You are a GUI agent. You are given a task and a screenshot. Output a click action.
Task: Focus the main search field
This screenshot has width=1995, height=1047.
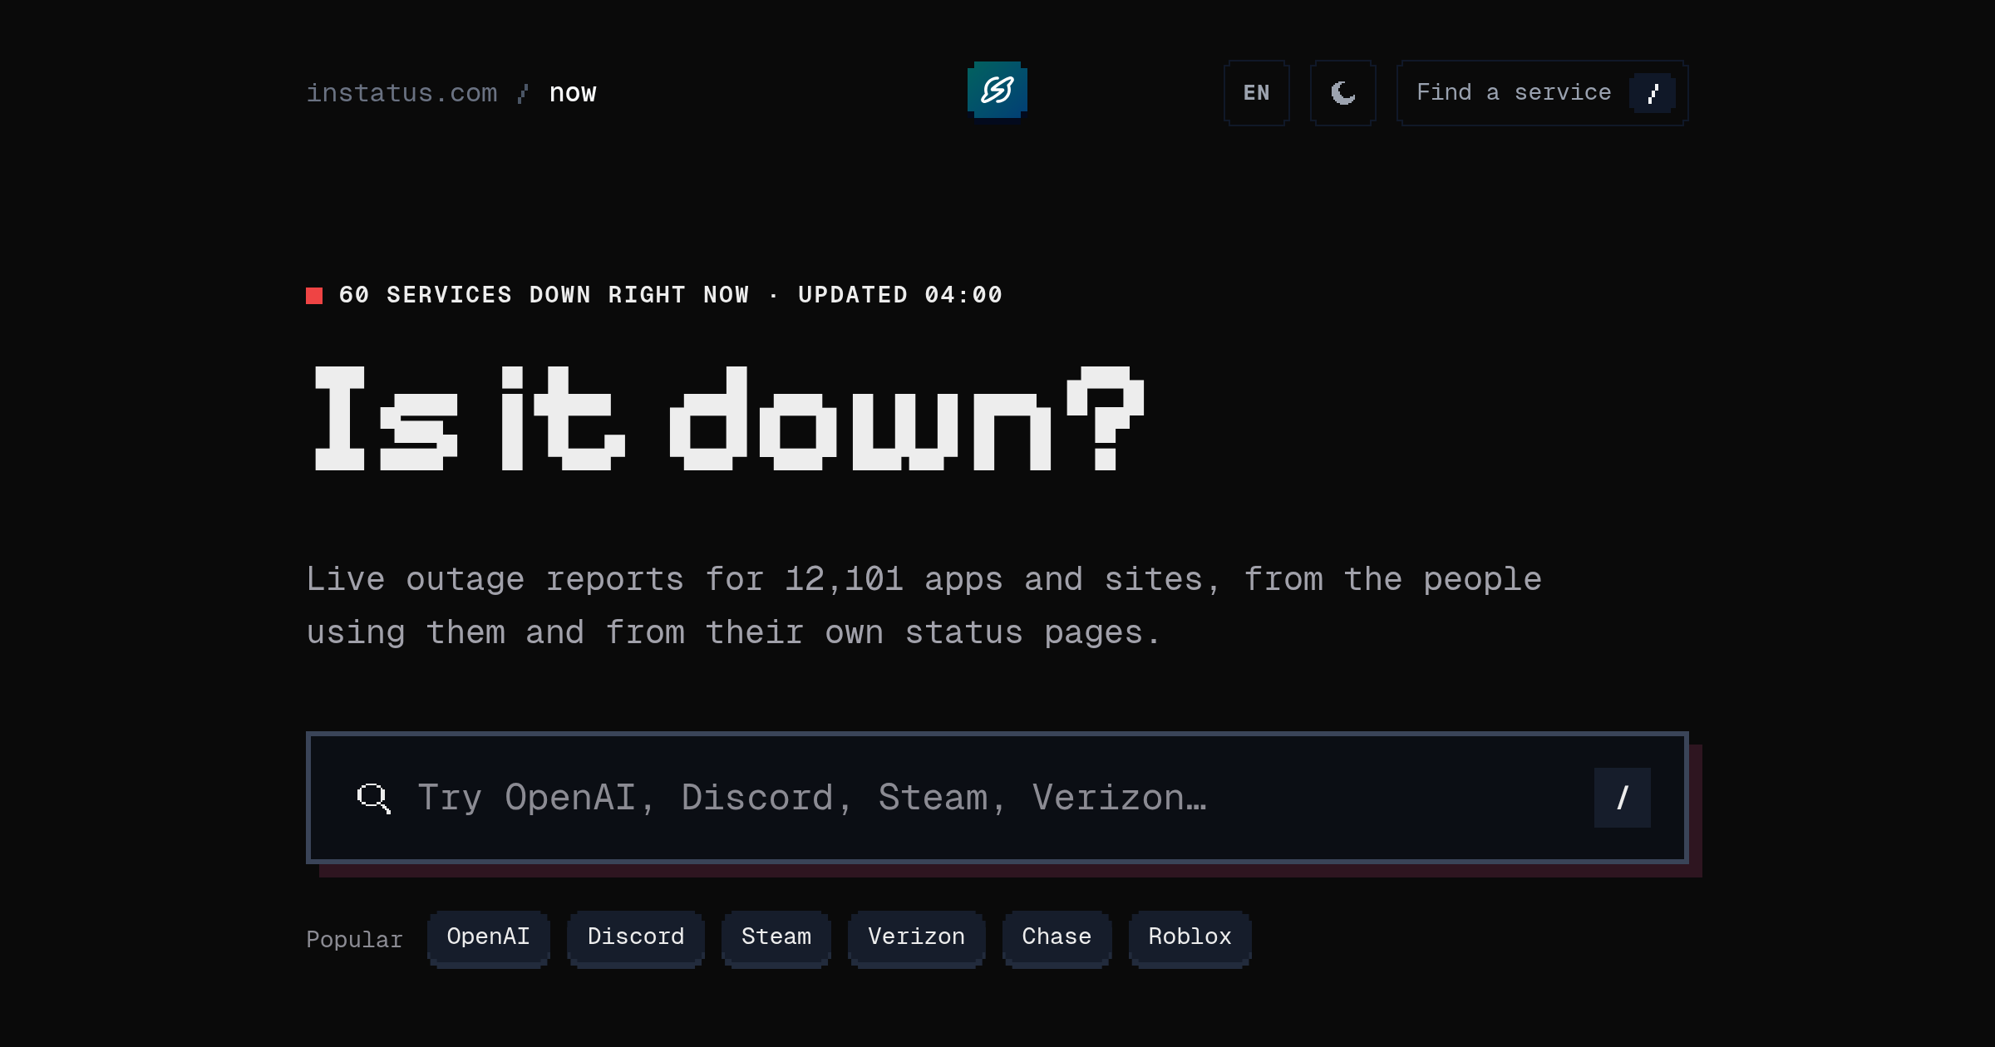(997, 798)
